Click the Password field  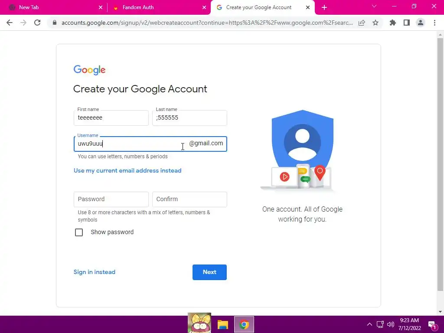pos(111,199)
